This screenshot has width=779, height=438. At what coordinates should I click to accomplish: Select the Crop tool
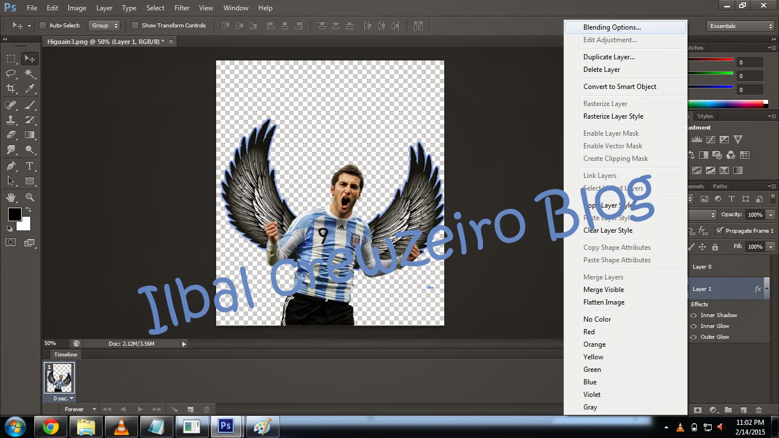click(11, 88)
